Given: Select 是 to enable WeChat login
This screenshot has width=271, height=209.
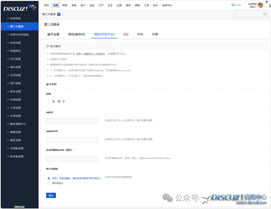Looking at the screenshot, I should [49, 102].
